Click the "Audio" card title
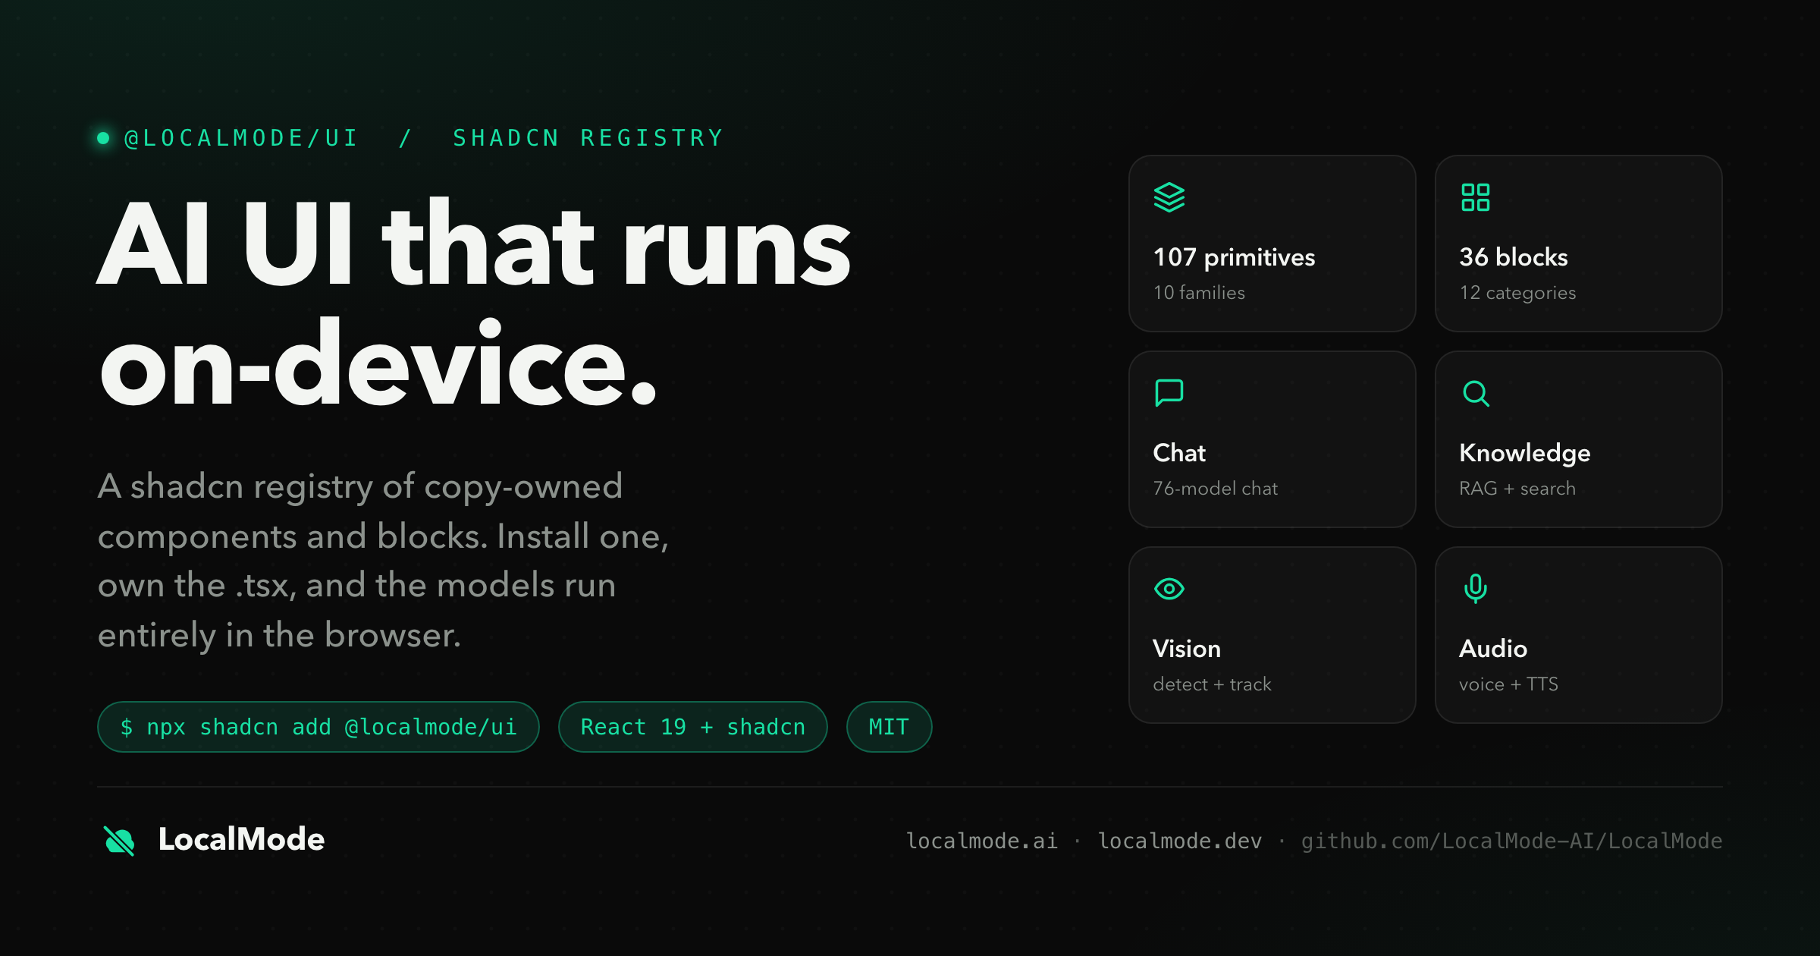 (1493, 649)
